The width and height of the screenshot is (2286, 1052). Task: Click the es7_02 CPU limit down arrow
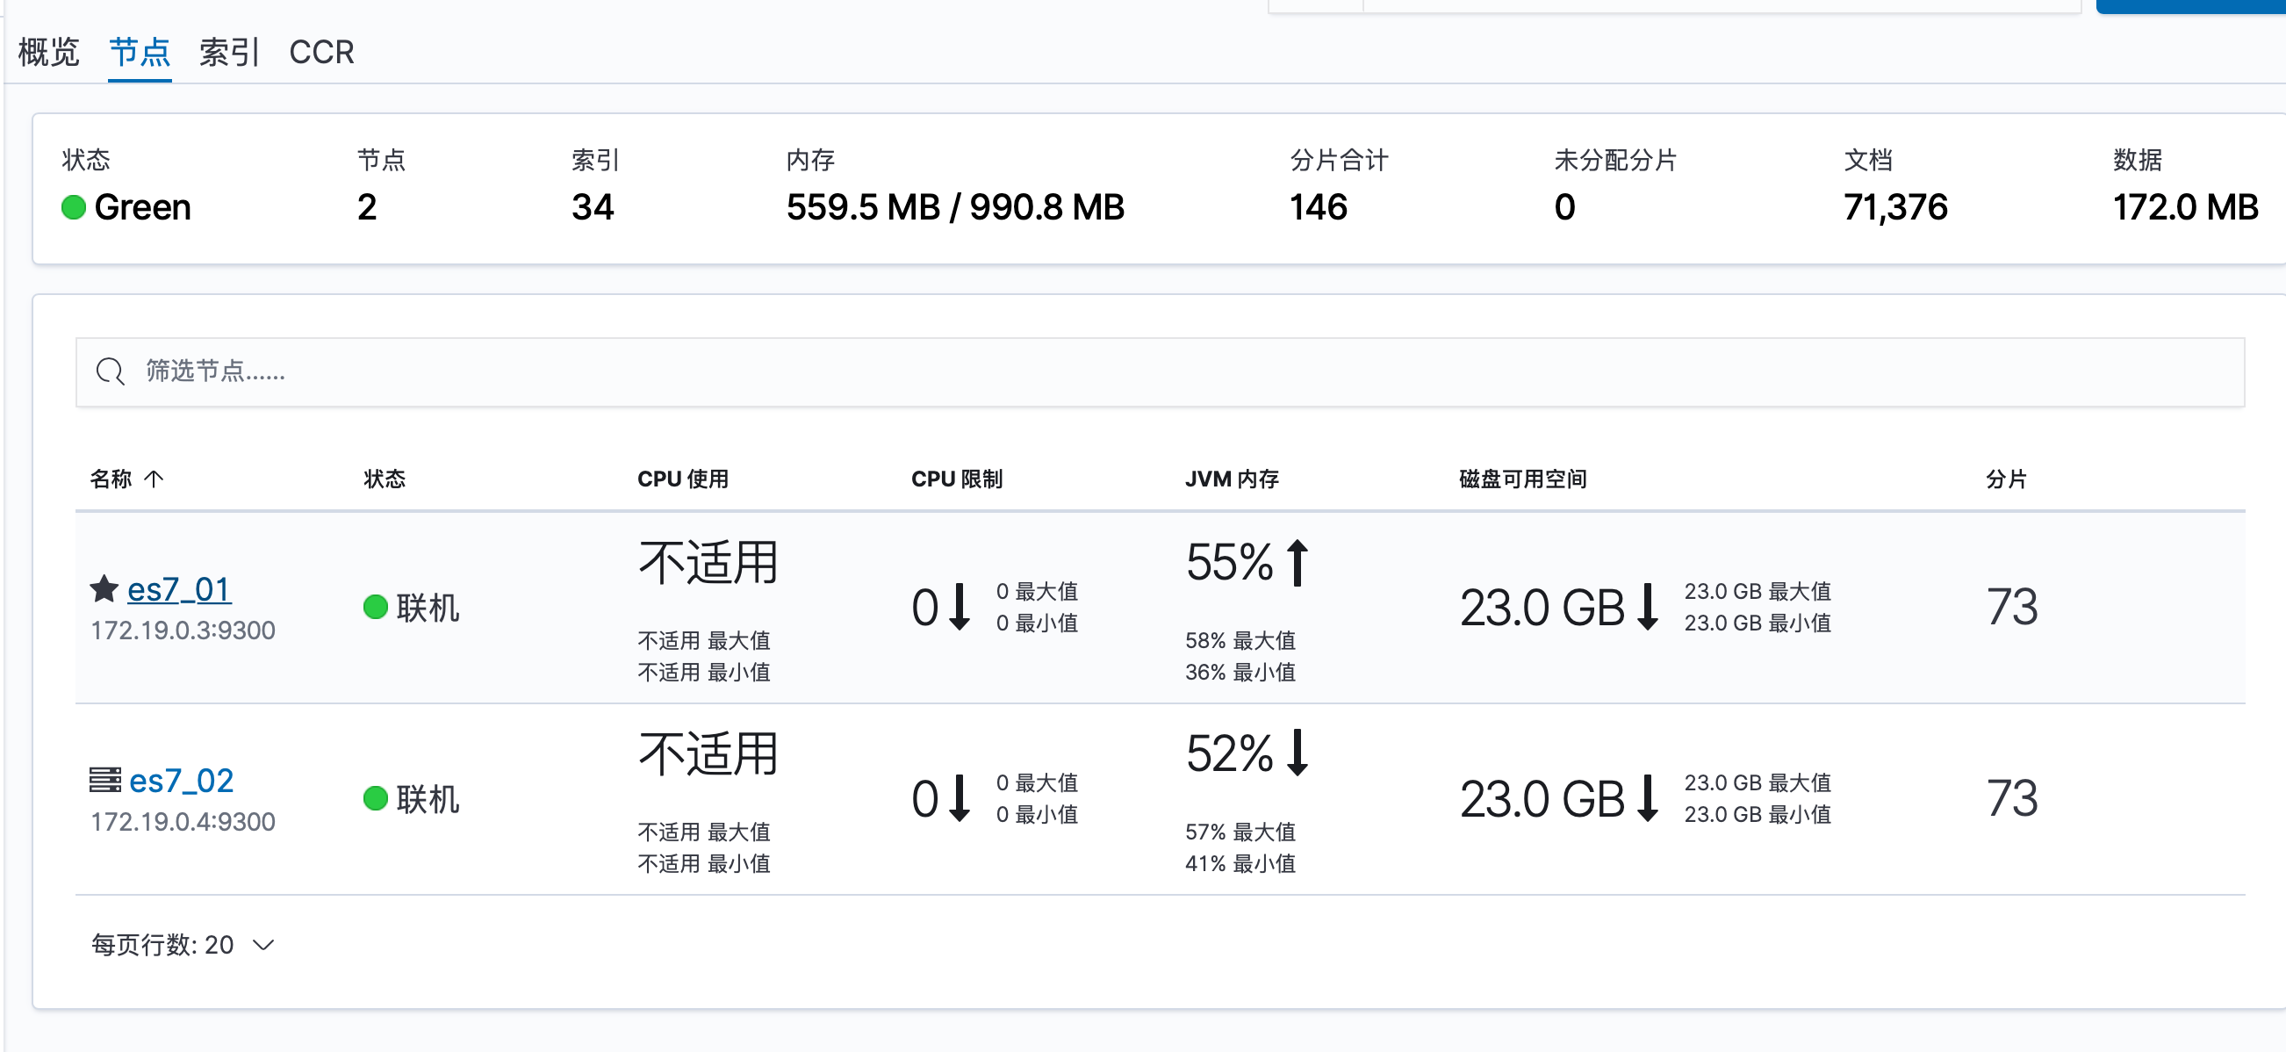(960, 798)
